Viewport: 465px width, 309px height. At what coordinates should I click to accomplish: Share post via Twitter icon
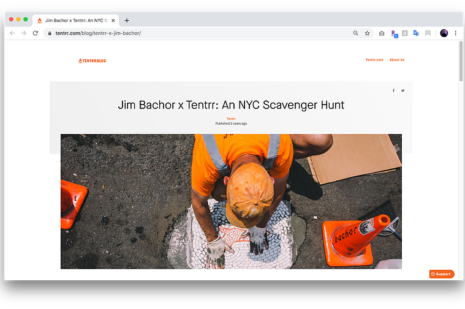[x=403, y=91]
